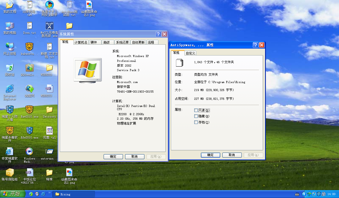The width and height of the screenshot is (339, 198).
Task: Click 取消 in the 系统属性 dialog
Action: tap(135, 157)
